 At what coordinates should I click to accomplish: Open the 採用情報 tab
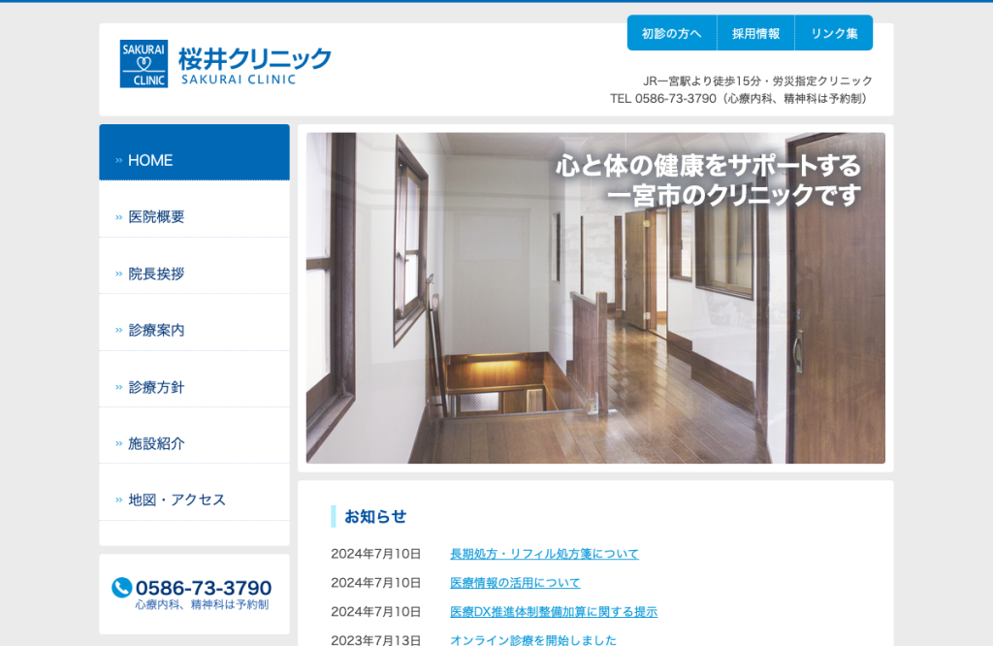click(755, 34)
